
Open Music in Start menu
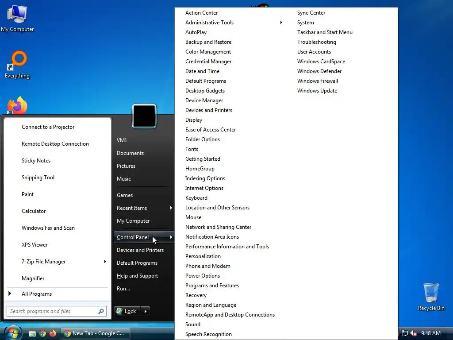point(124,179)
